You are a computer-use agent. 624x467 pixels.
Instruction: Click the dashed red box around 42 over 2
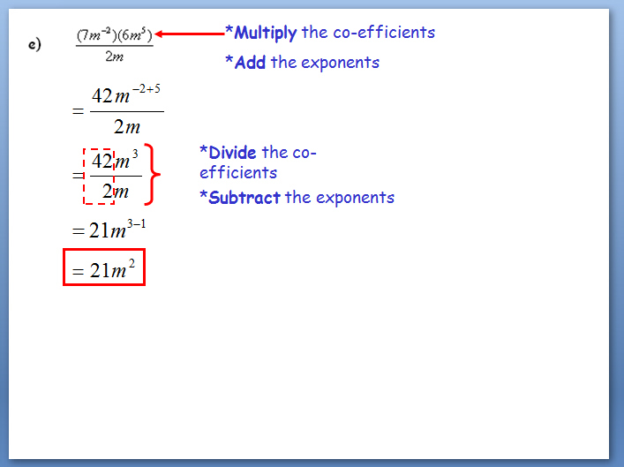(x=98, y=176)
